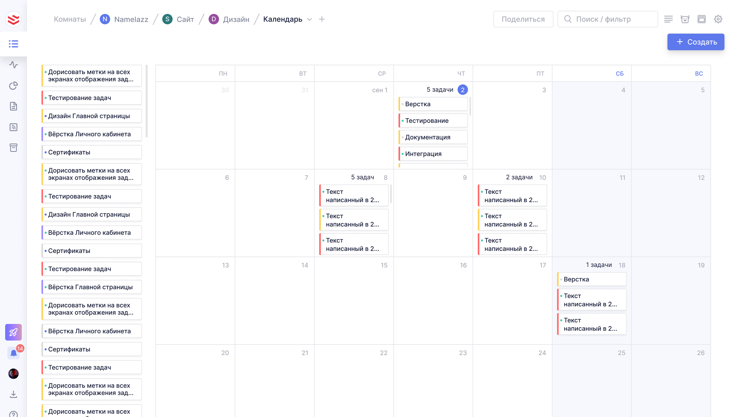Go to Комнаты breadcrumb
This screenshot has width=741, height=417.
click(x=70, y=19)
